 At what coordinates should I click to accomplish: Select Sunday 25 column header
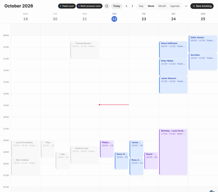click(203, 17)
